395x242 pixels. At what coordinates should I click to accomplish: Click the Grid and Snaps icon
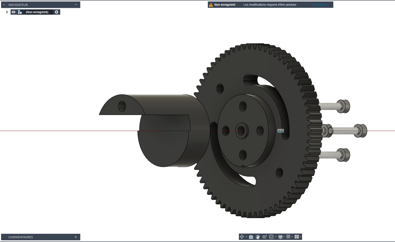(288, 237)
